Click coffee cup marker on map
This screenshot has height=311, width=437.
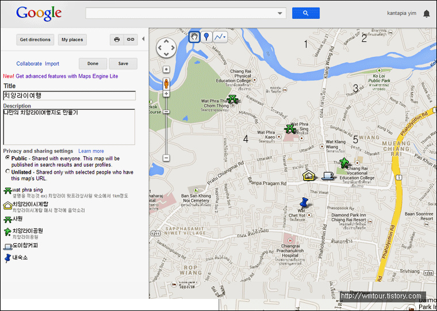pos(328,175)
